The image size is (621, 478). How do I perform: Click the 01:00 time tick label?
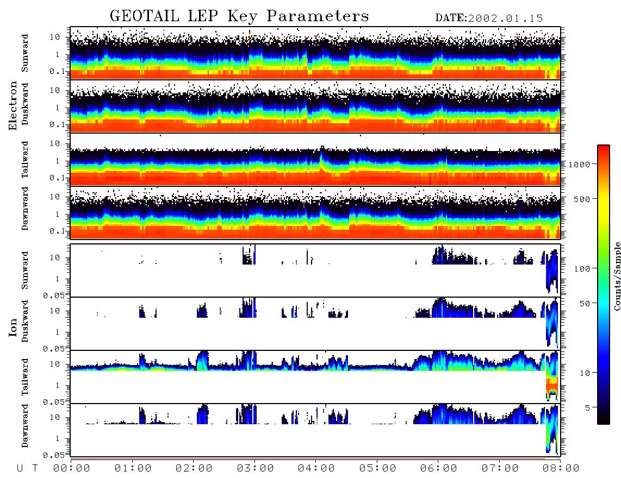click(x=133, y=468)
